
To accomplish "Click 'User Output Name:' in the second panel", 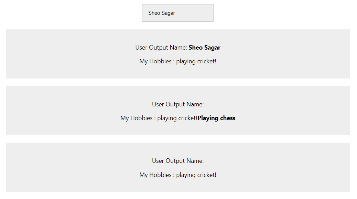I will click(x=177, y=104).
